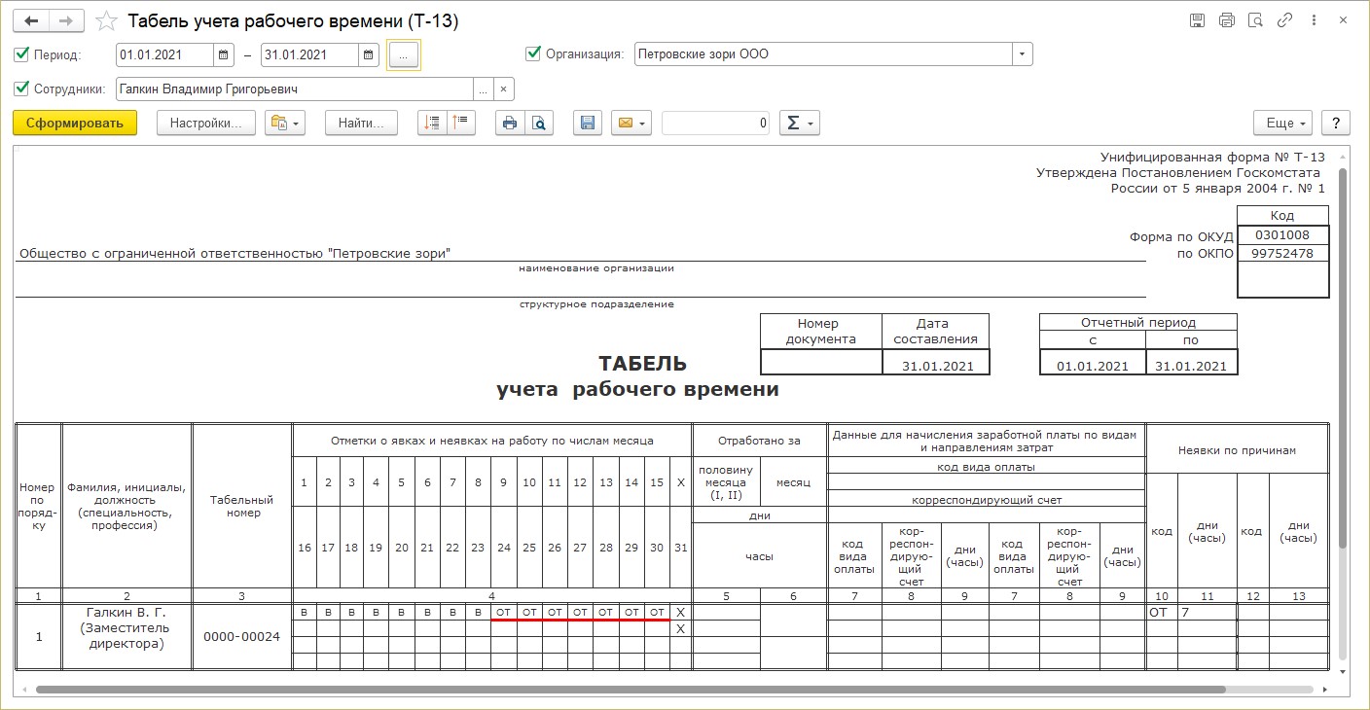Clear the Сотрудники field with x button
The image size is (1370, 710).
pyautogui.click(x=504, y=89)
